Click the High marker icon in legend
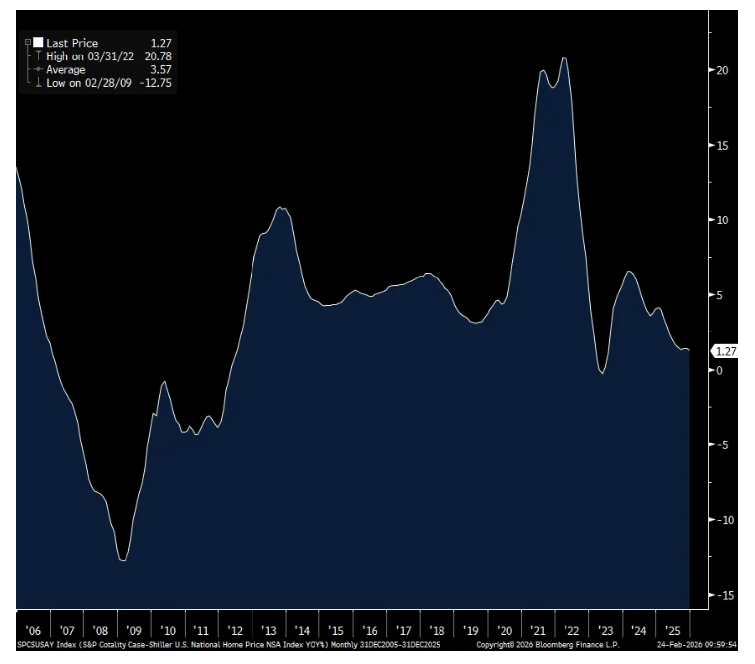 [38, 56]
